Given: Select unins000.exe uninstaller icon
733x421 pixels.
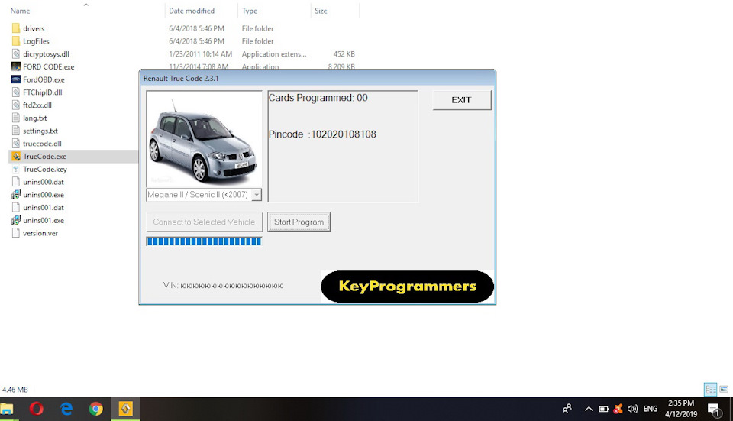Looking at the screenshot, I should tap(16, 195).
